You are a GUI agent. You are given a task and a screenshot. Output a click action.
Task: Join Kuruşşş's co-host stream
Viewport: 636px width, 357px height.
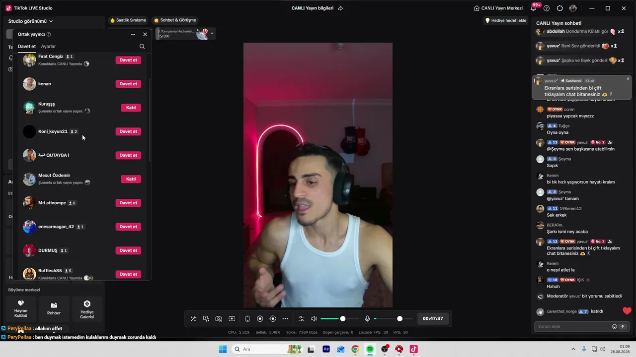pos(131,108)
